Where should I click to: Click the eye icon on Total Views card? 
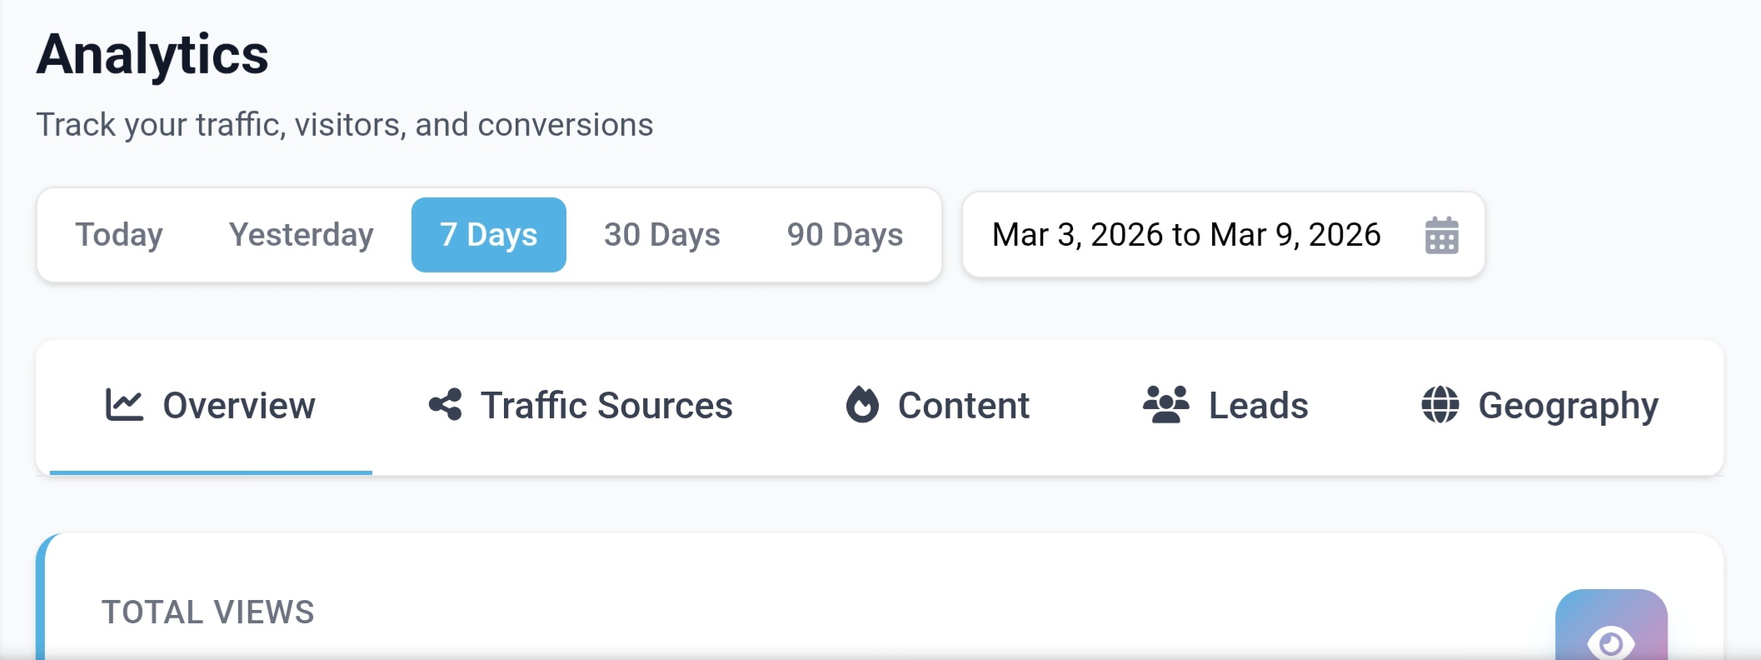pyautogui.click(x=1610, y=642)
